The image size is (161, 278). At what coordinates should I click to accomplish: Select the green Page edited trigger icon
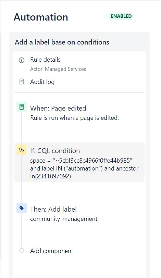click(22, 107)
